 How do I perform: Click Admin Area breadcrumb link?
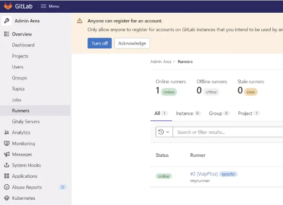(161, 61)
